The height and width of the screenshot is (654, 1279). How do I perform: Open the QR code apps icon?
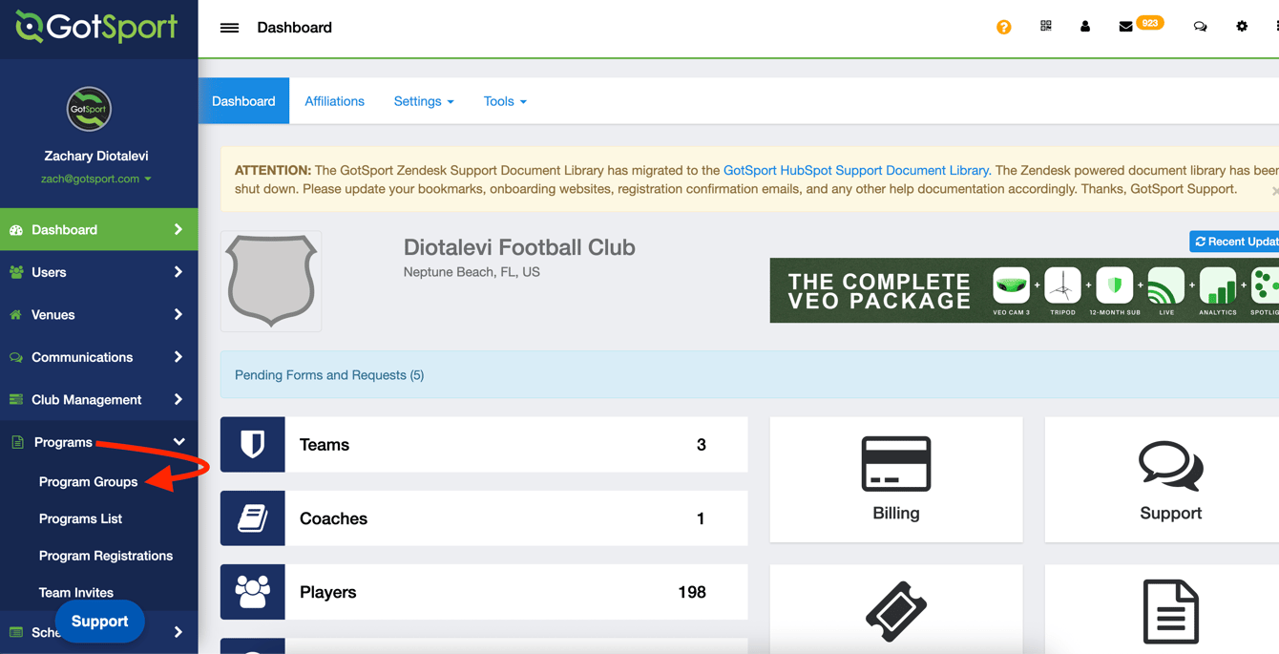pos(1045,27)
